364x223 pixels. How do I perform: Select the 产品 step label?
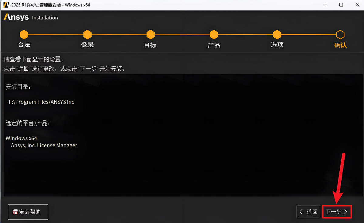pyautogui.click(x=214, y=45)
